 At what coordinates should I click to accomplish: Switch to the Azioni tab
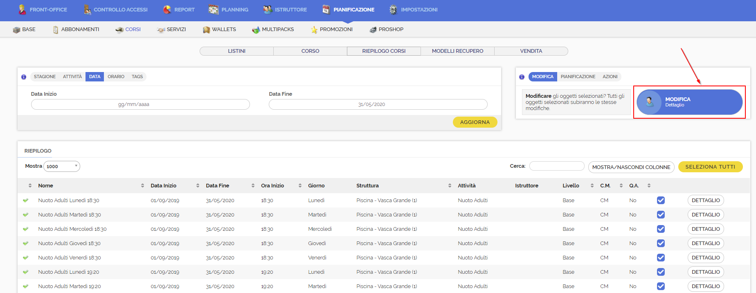(x=610, y=77)
